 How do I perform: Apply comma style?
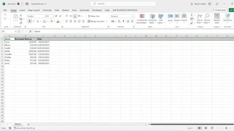123,21
